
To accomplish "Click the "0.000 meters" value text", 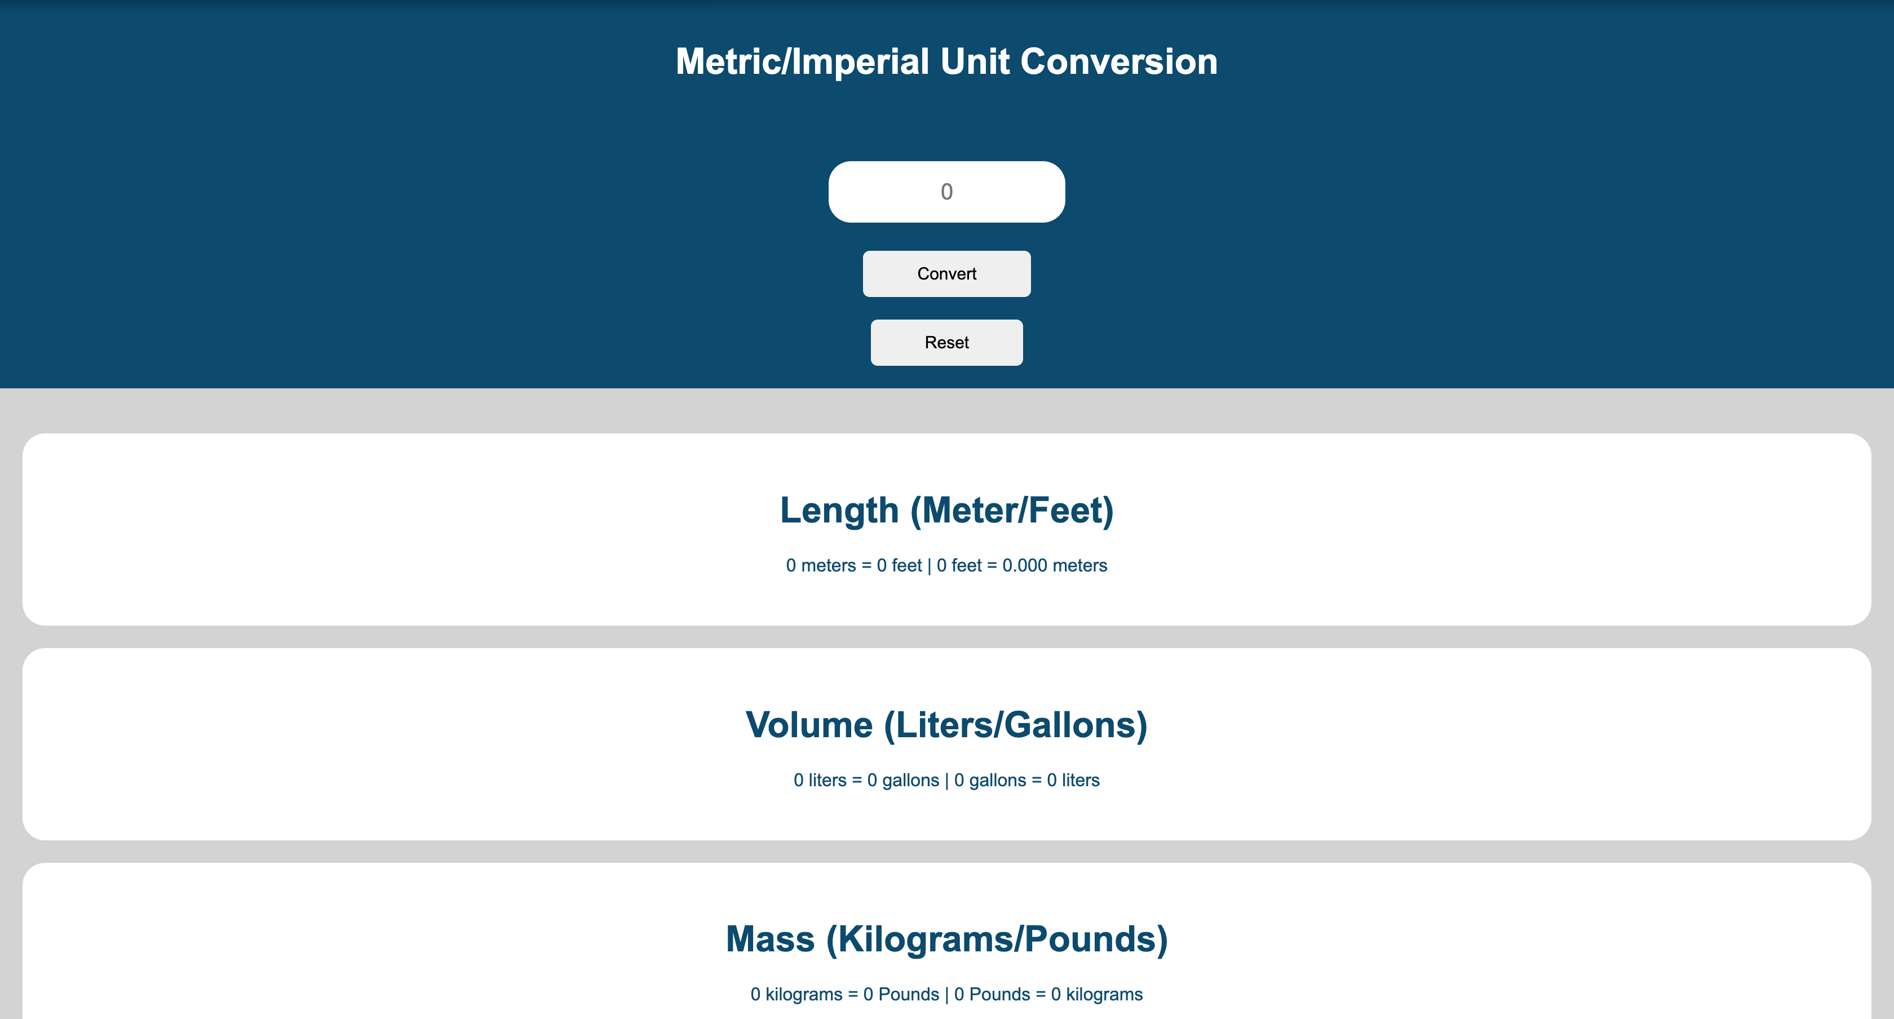I will (1054, 565).
